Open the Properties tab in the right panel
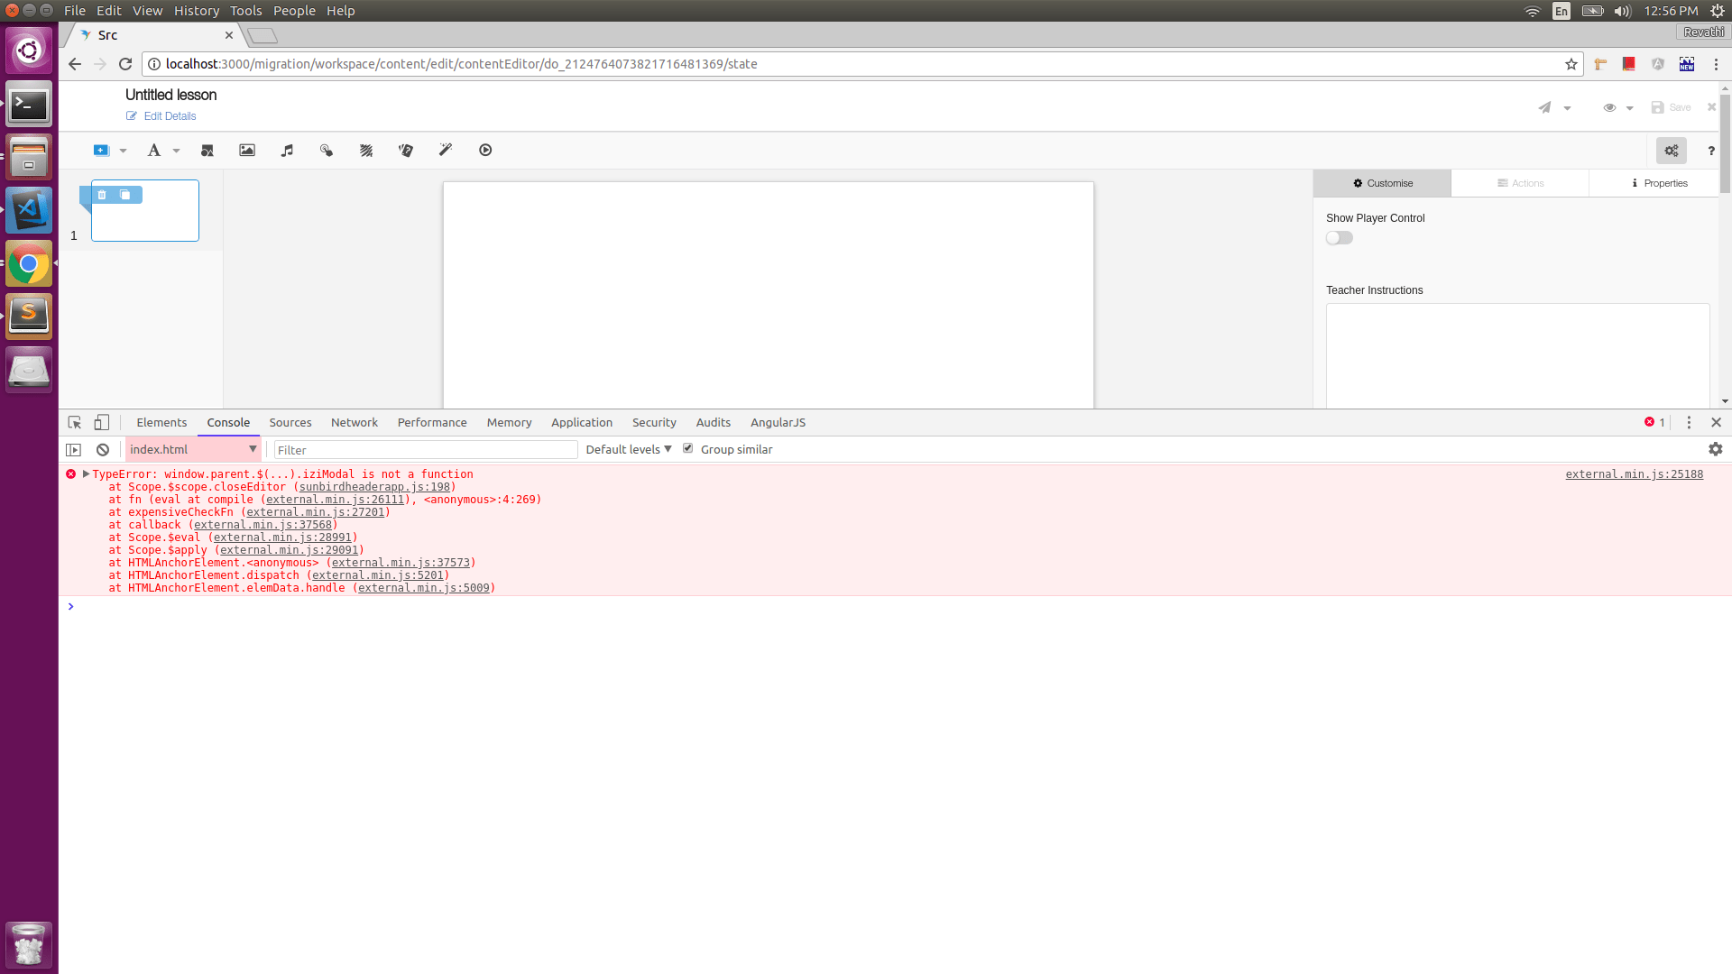Viewport: 1732px width, 974px height. (x=1660, y=183)
